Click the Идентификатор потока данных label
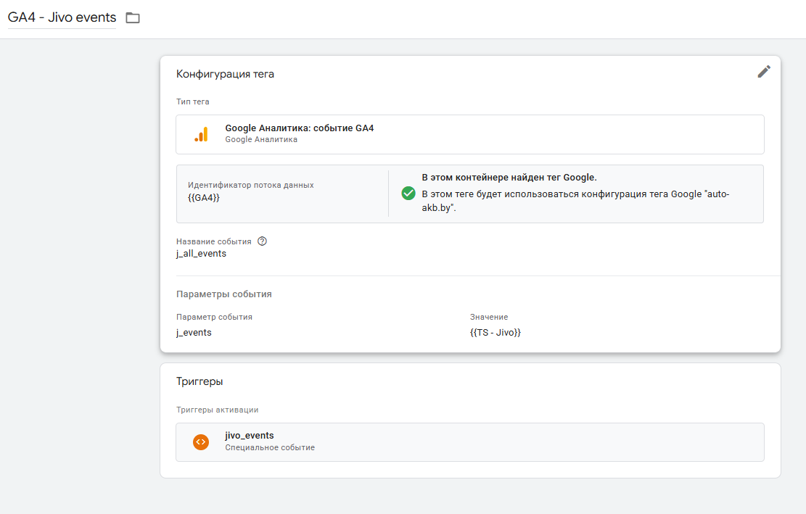 point(250,185)
